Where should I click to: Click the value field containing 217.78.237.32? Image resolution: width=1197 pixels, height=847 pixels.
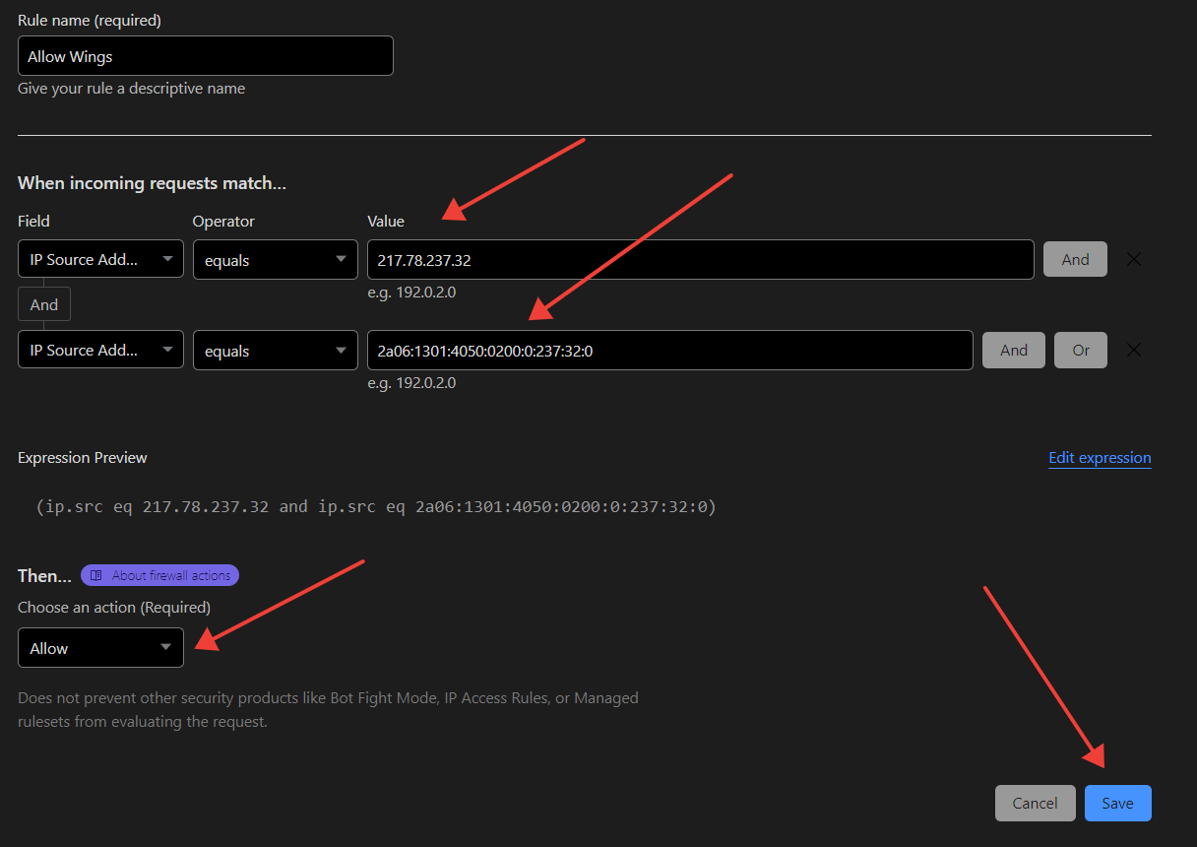[x=699, y=260]
